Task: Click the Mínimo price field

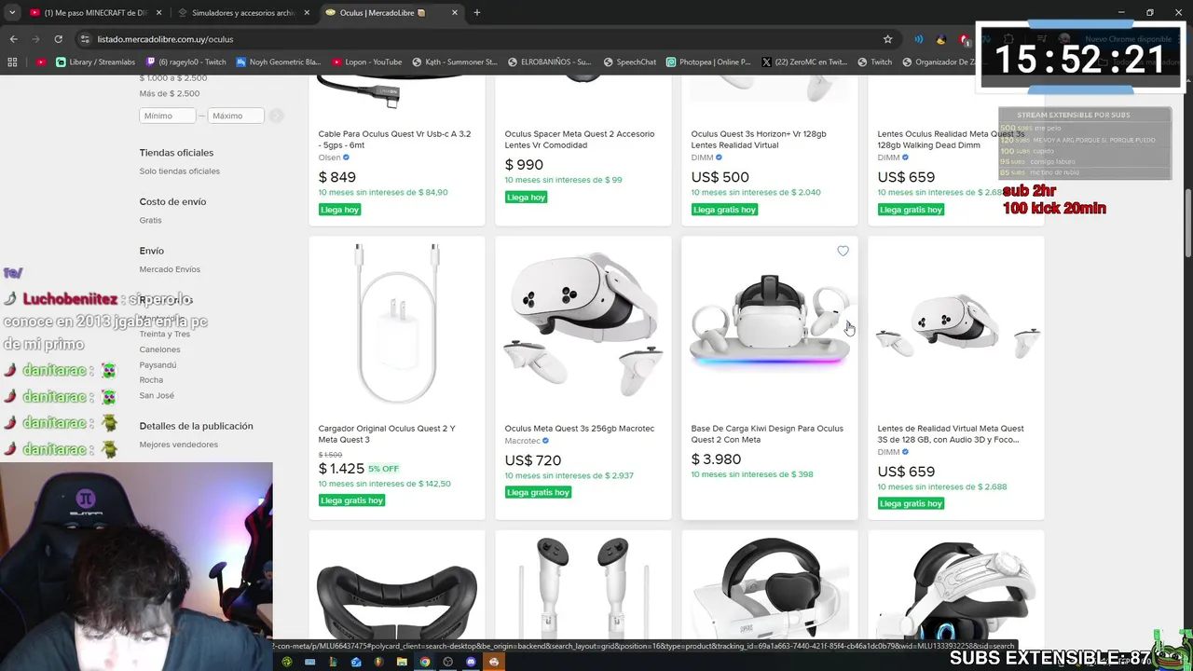Action: (x=168, y=116)
